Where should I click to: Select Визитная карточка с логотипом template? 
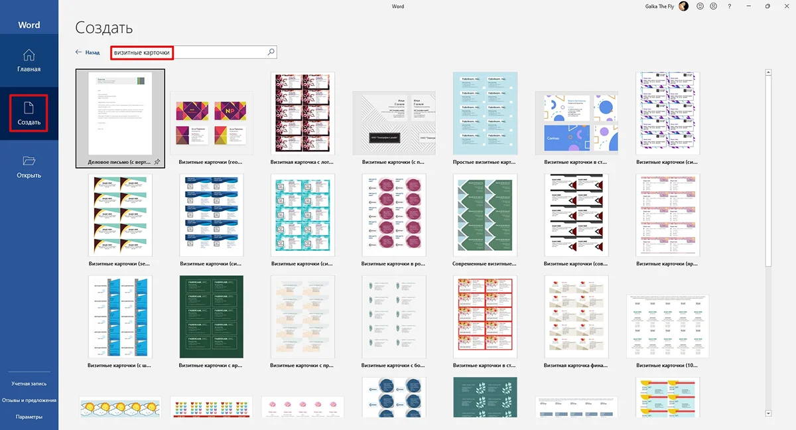coord(303,113)
